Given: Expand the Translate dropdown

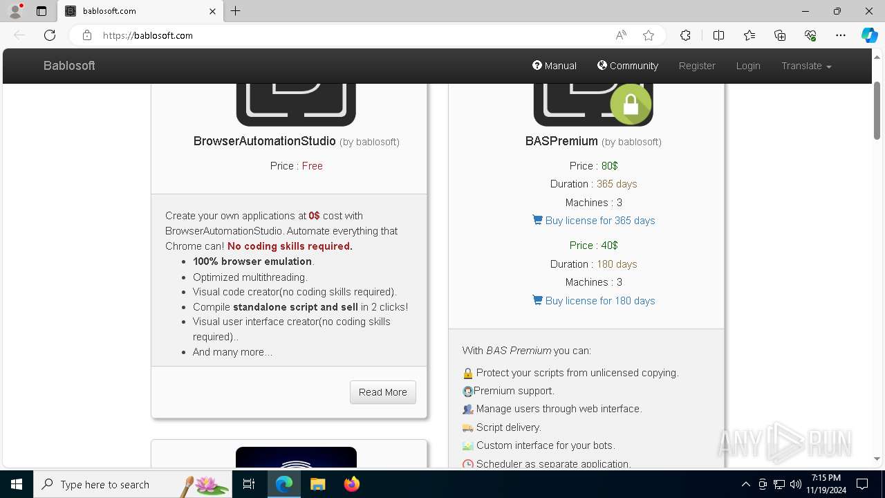Looking at the screenshot, I should (806, 66).
